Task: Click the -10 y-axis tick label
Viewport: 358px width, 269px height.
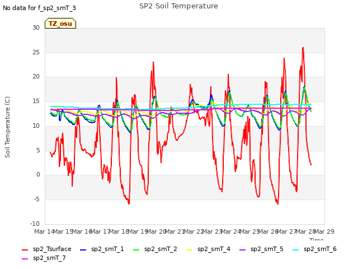Action: (35, 224)
